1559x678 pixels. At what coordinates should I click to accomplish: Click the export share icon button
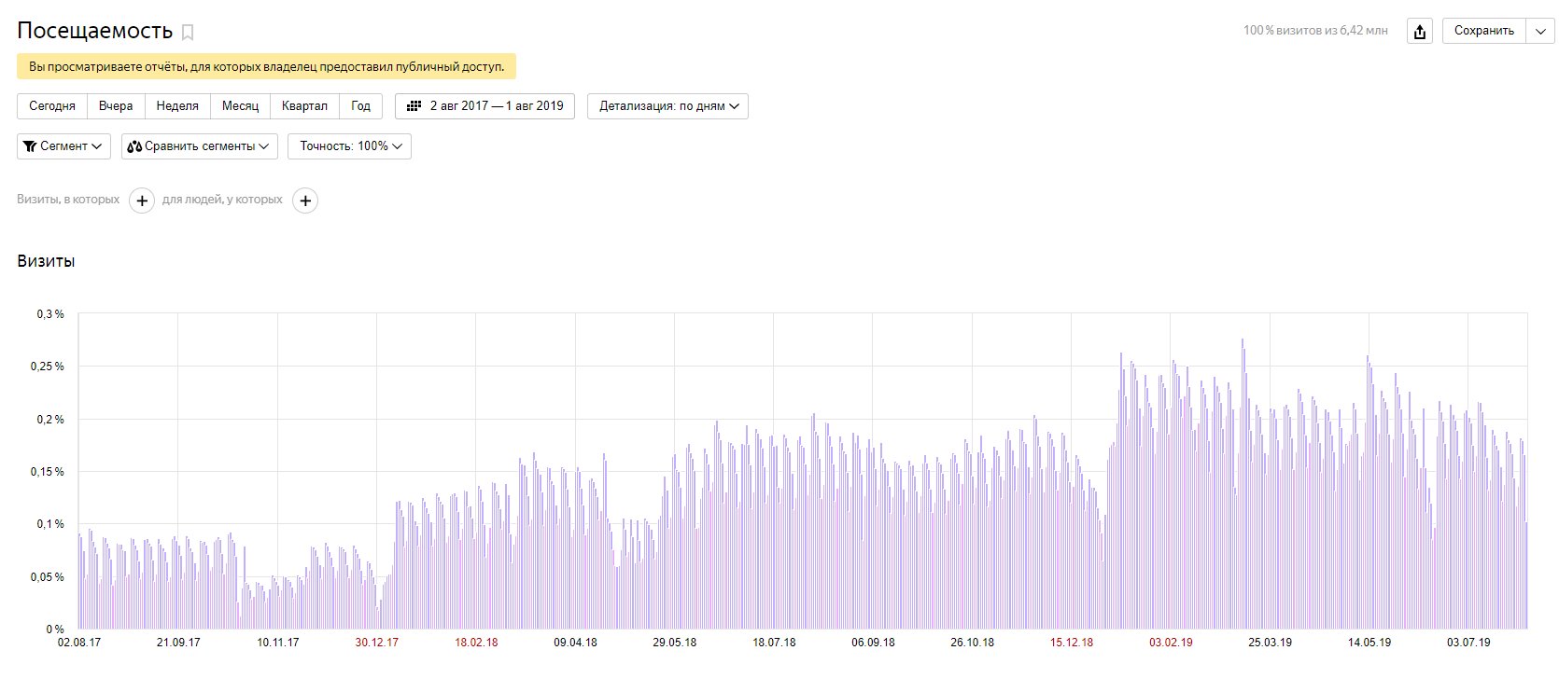click(x=1419, y=32)
